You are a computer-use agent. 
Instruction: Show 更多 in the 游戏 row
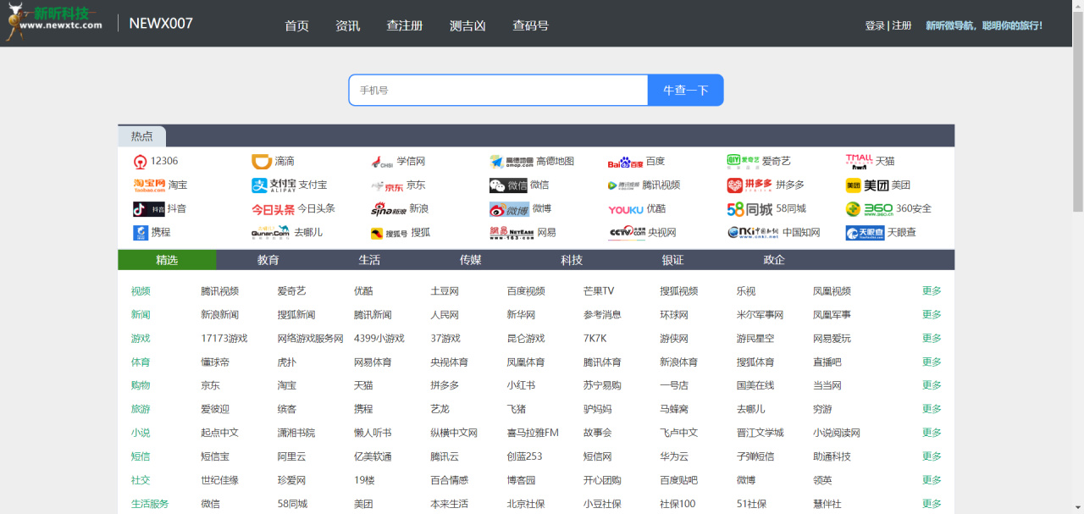(932, 338)
